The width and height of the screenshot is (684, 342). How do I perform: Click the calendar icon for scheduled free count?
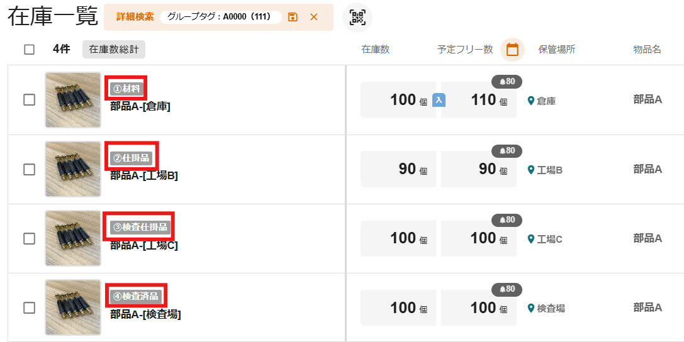(x=512, y=49)
